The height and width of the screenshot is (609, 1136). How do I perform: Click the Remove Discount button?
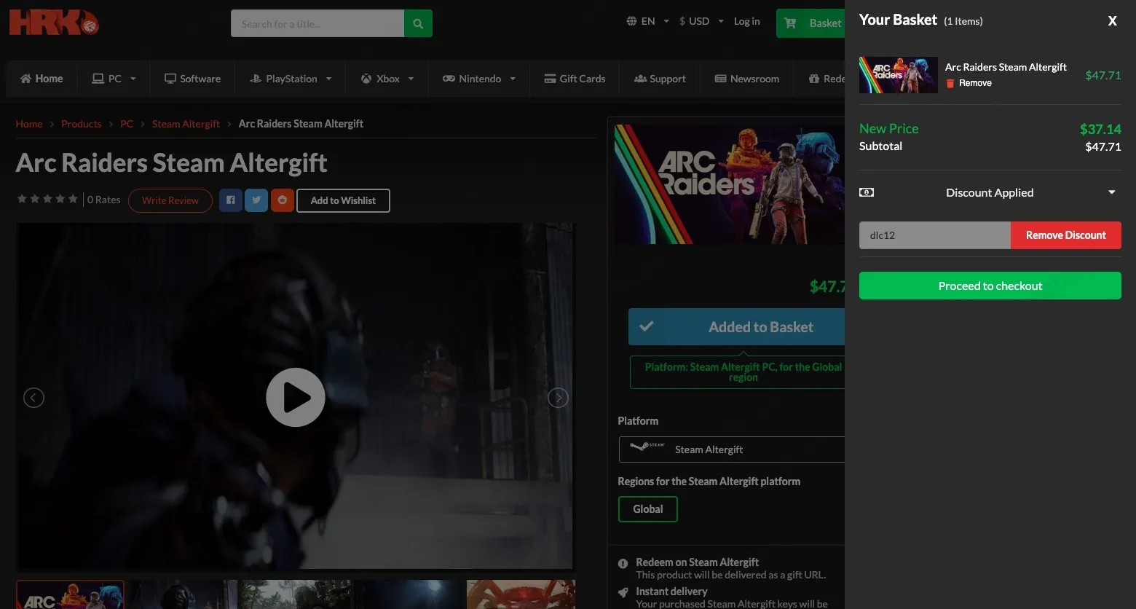point(1066,235)
